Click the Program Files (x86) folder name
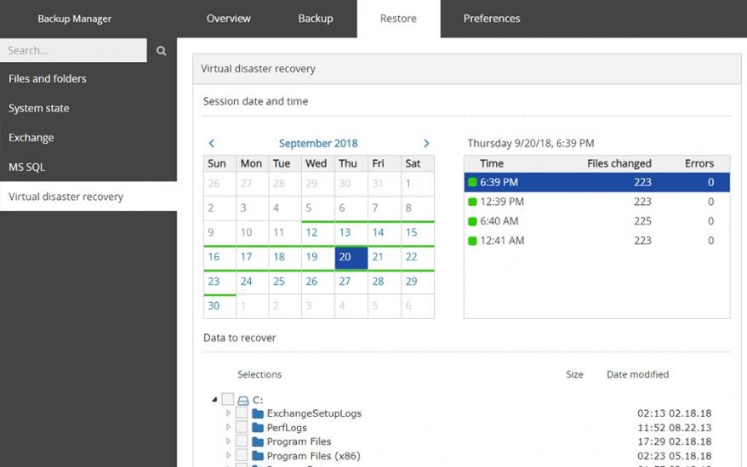This screenshot has height=467, width=747. click(x=313, y=456)
